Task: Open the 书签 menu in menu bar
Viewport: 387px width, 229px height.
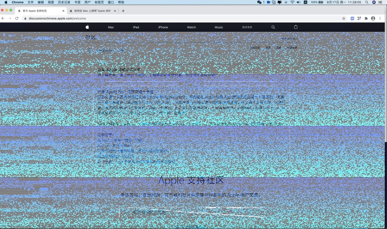Action: point(77,2)
